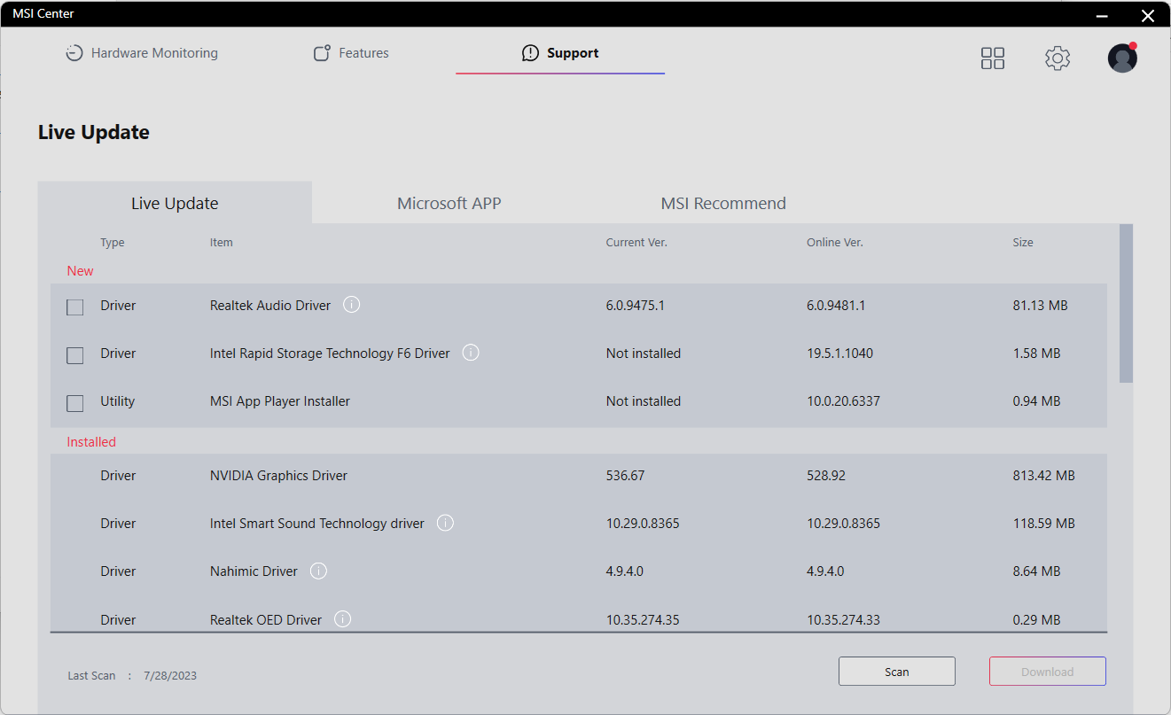Show info for Intel Smart Sound driver

[446, 523]
